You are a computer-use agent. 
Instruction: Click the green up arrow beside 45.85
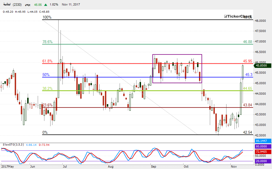(45, 5)
